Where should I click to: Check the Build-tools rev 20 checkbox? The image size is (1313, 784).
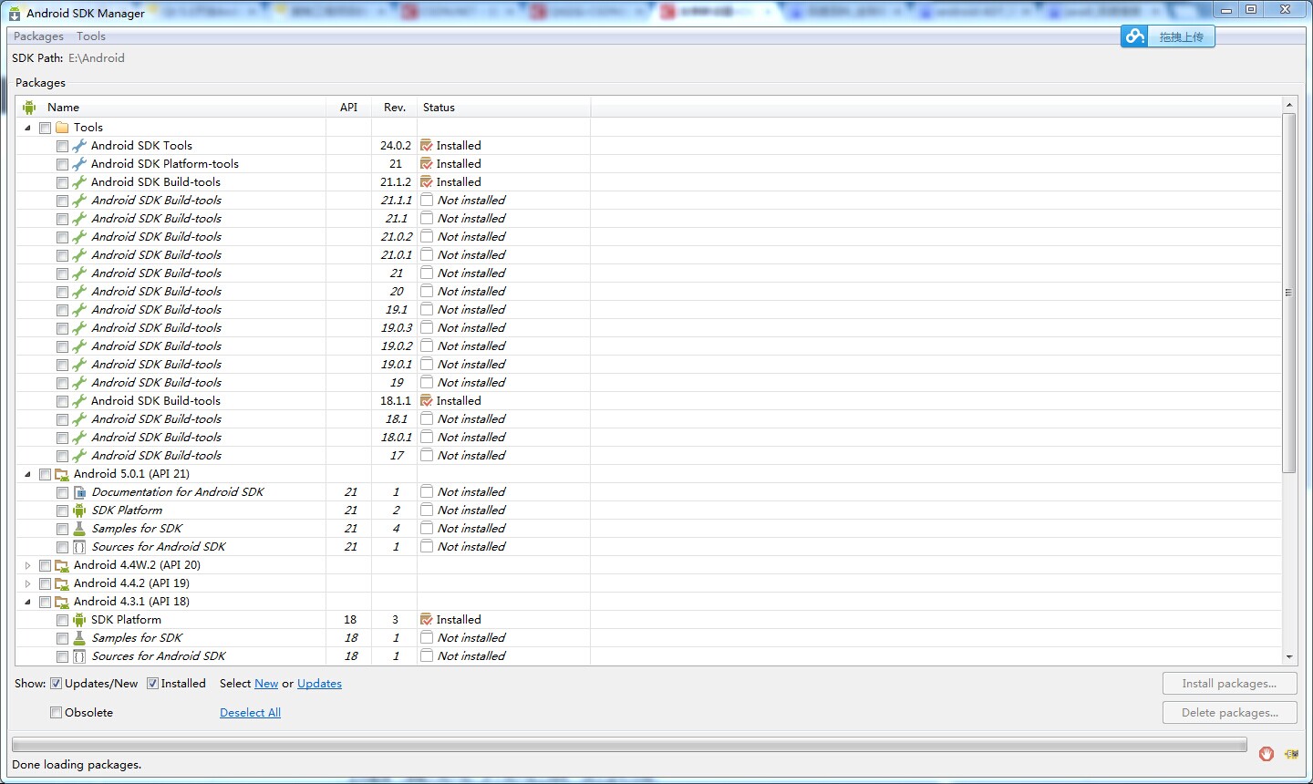[x=62, y=292]
